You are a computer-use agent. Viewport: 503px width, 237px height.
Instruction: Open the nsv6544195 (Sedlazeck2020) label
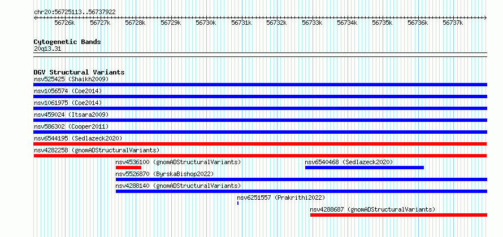tap(78, 138)
